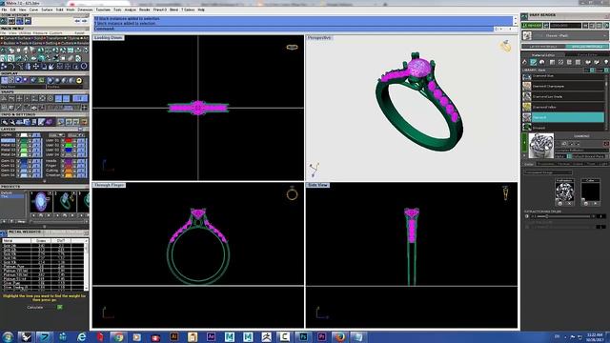Click the green go icon next to Calculate
The image size is (610, 343).
point(59,307)
